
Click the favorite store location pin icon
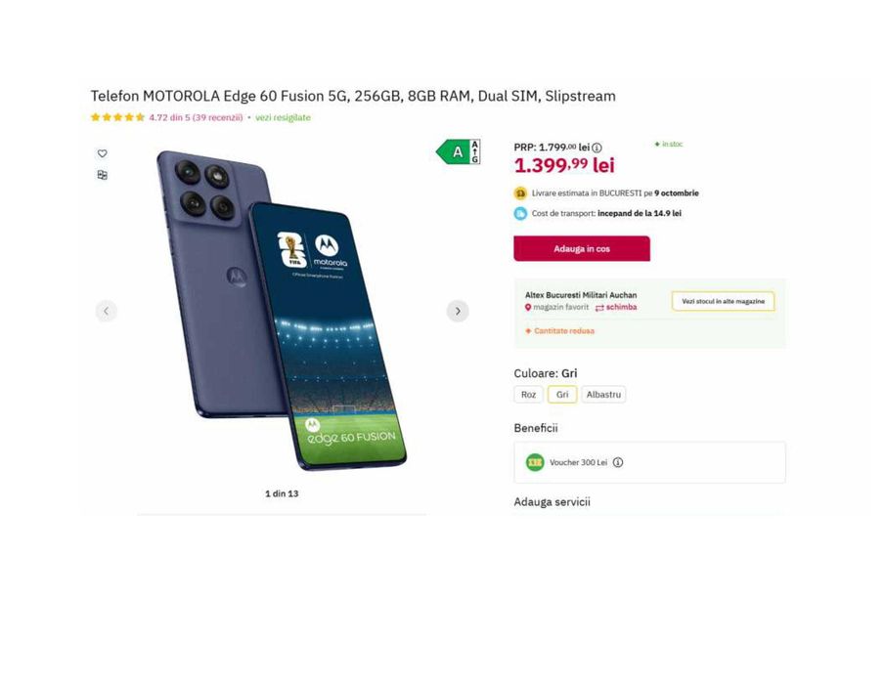coord(528,307)
